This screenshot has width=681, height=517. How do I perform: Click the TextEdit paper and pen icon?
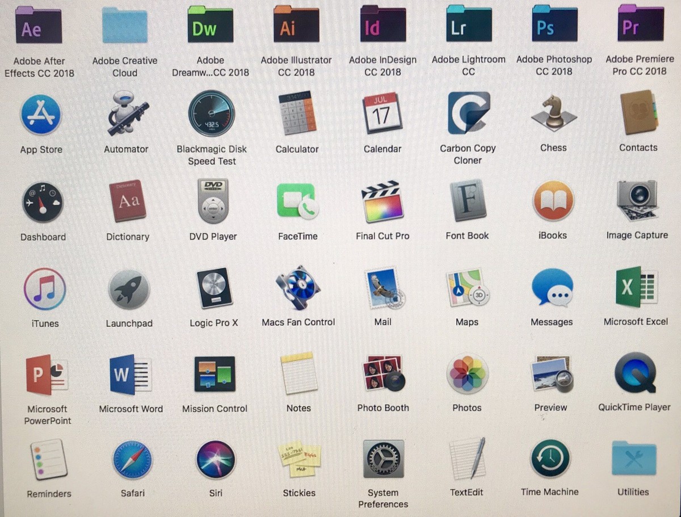click(x=467, y=459)
